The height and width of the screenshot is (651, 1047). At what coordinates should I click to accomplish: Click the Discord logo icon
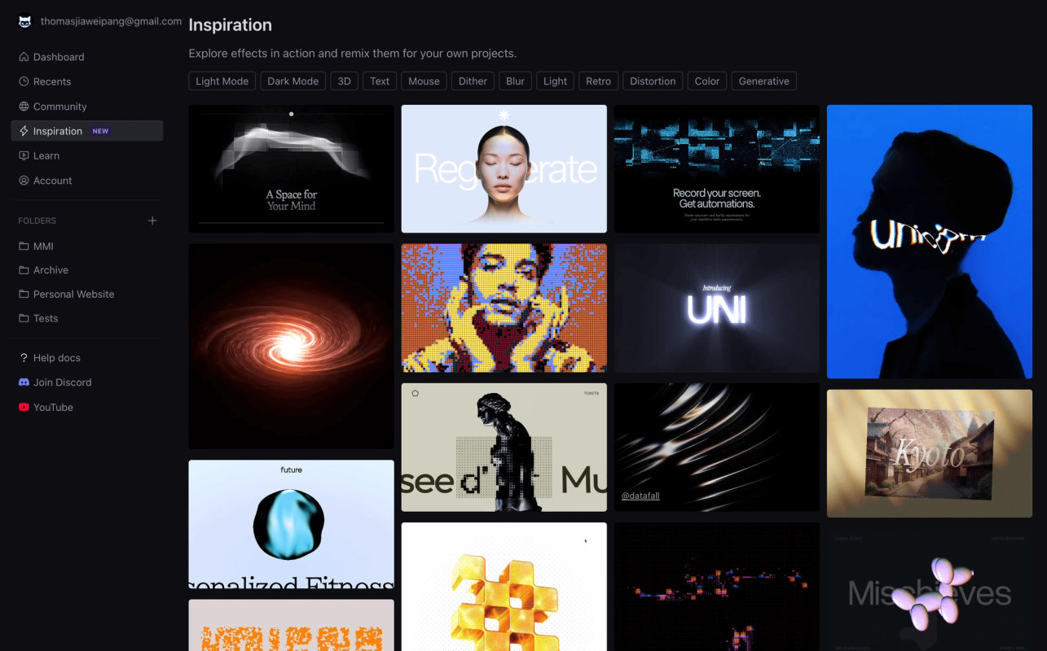pos(24,382)
